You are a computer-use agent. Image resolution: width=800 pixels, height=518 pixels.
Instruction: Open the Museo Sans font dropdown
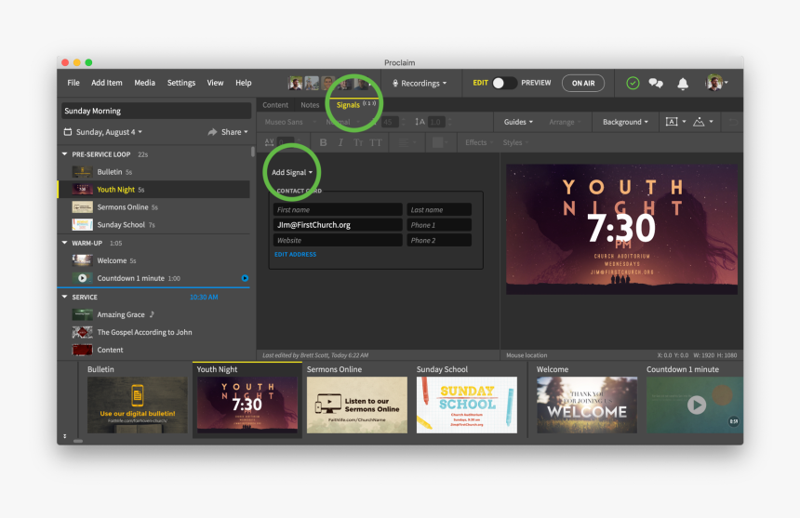[x=290, y=122]
